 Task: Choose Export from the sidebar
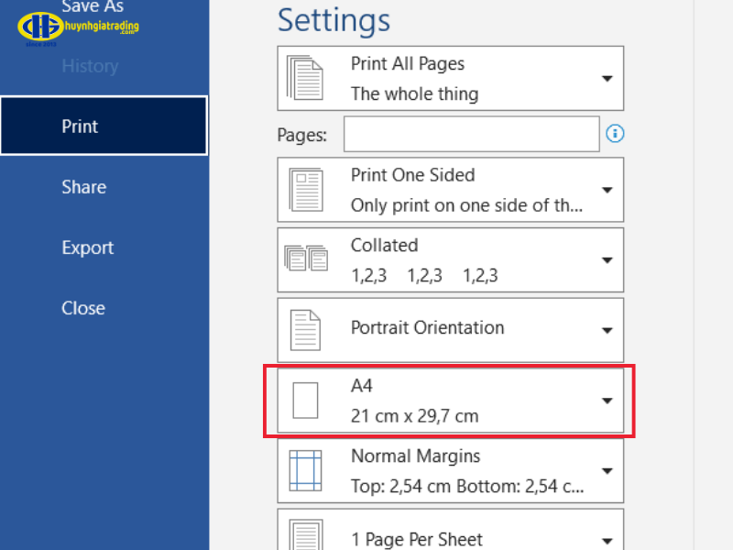coord(87,247)
